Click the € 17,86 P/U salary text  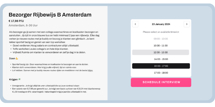tap(16, 21)
